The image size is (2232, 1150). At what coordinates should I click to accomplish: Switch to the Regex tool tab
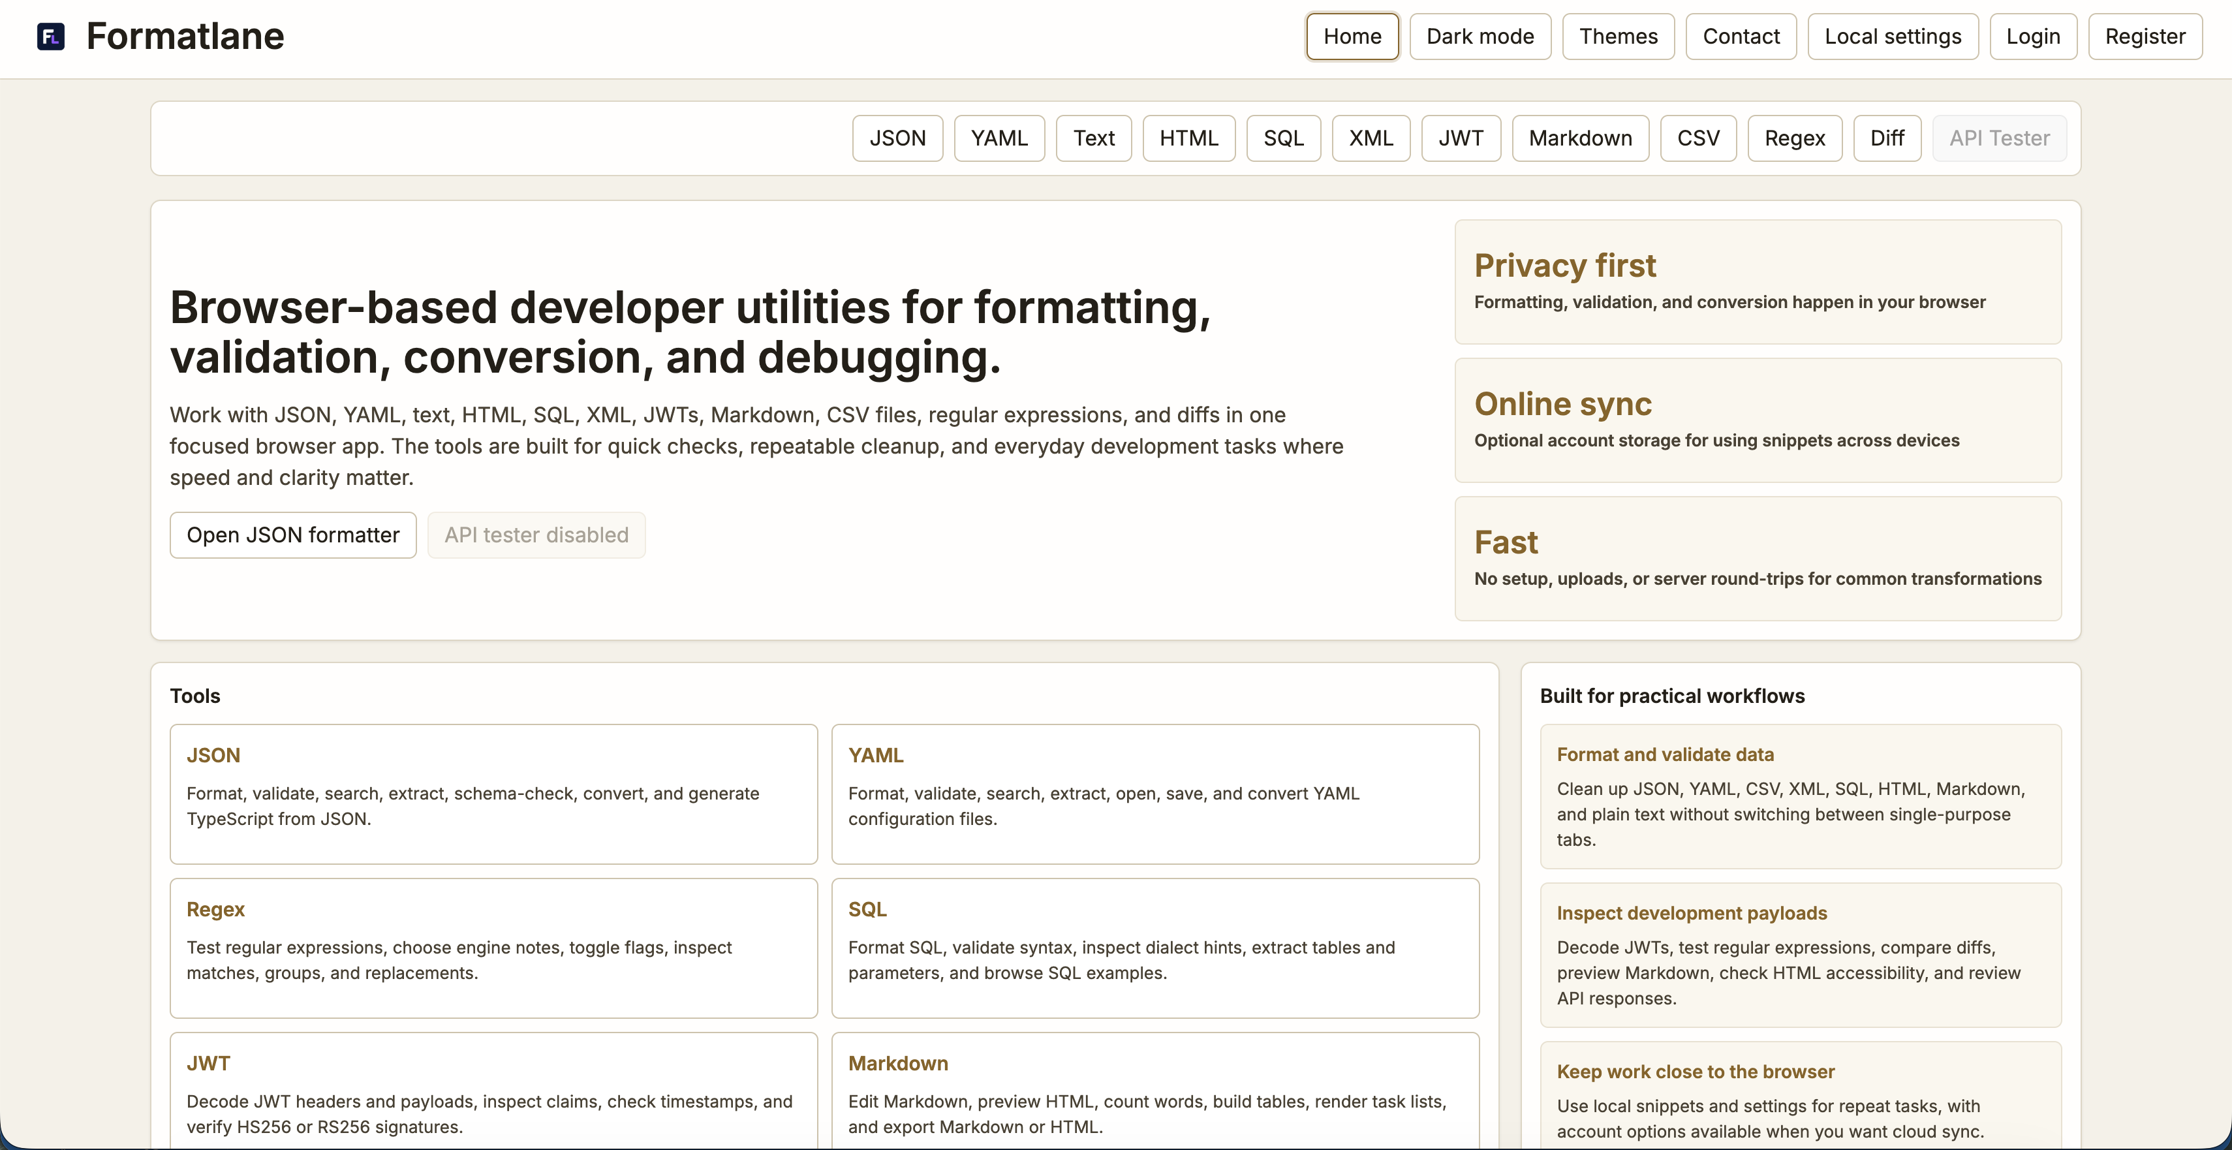(1795, 138)
